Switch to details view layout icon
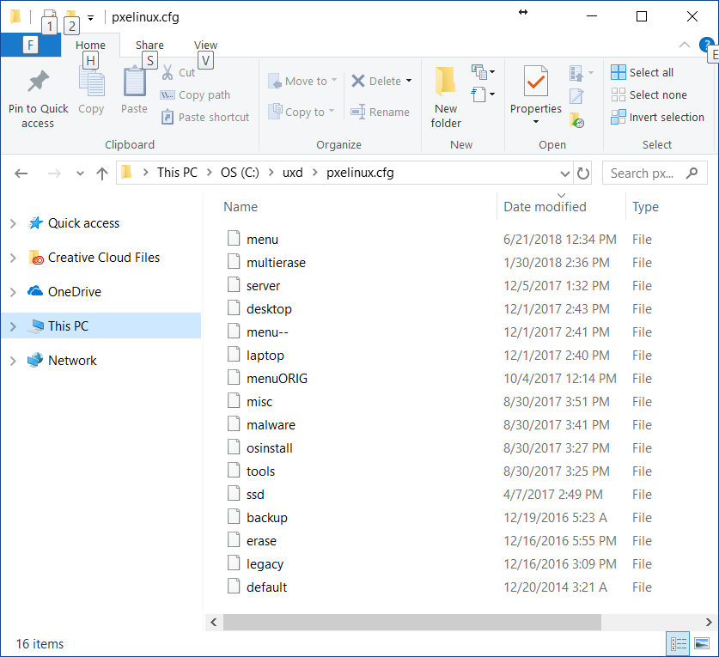719x657 pixels. (678, 643)
